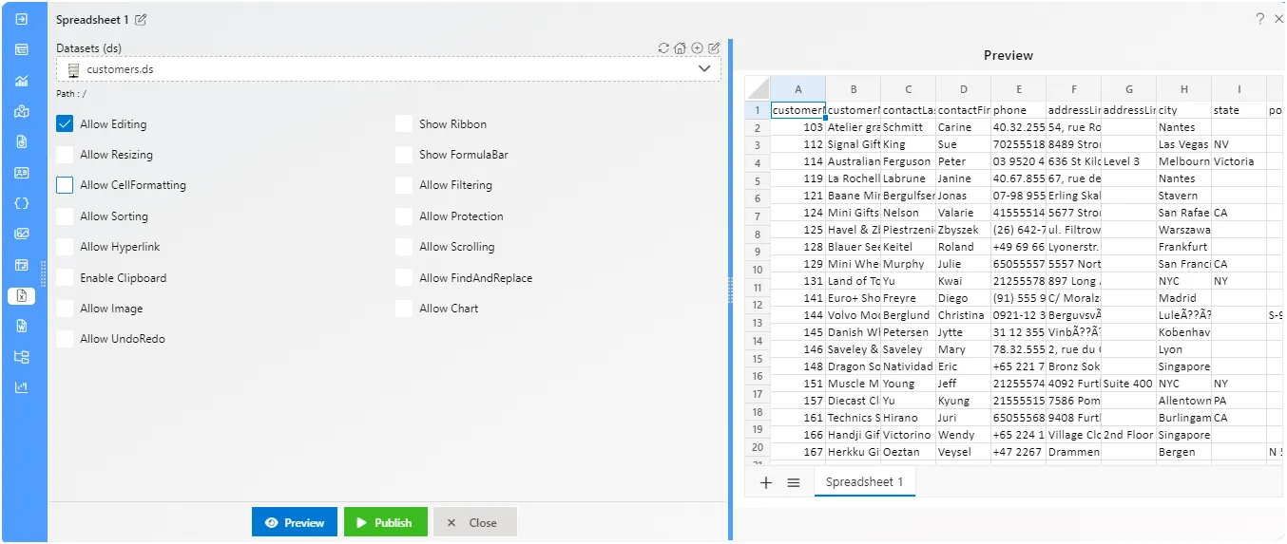Enable Allow Protection checkbox
Image resolution: width=1287 pixels, height=544 pixels.
404,216
